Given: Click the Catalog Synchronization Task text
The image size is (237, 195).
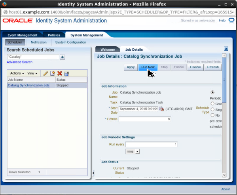Looking at the screenshot, I should click(x=142, y=103).
